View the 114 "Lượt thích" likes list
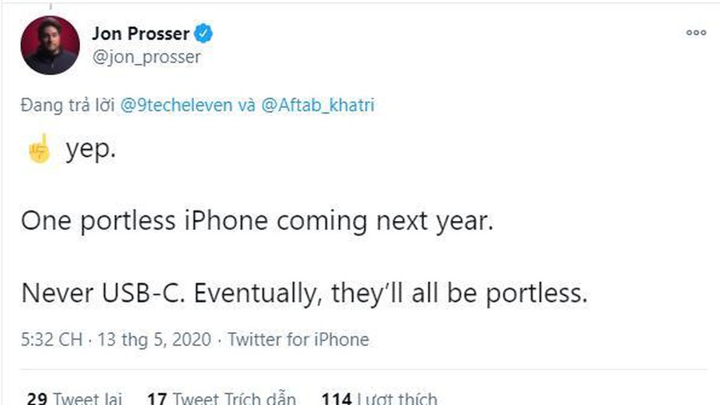The width and height of the screenshot is (720, 405). (x=379, y=397)
